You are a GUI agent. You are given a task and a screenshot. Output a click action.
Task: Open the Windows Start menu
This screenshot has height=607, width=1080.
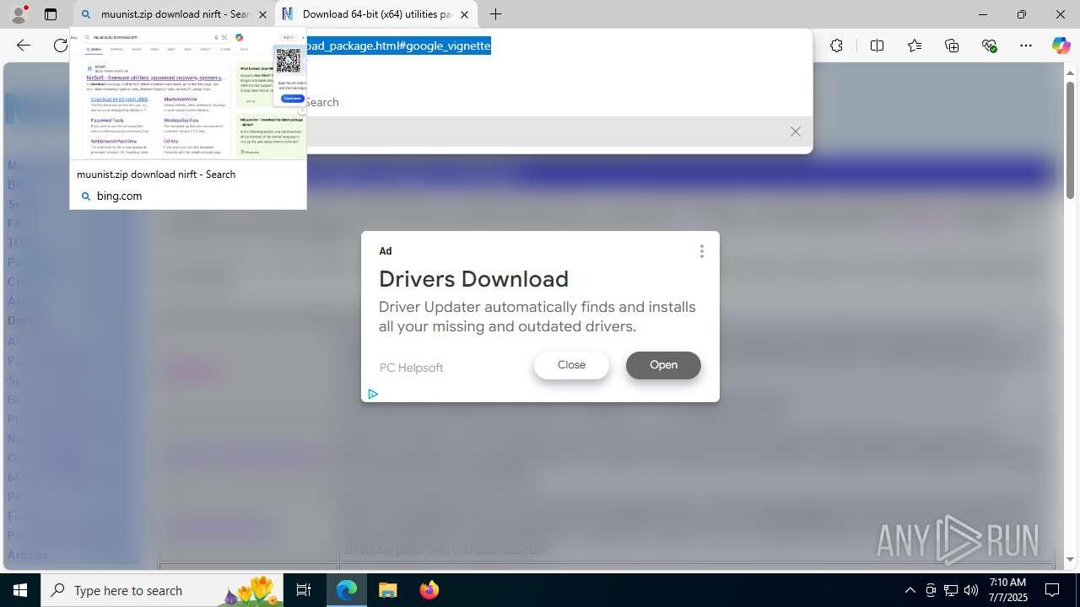point(20,590)
